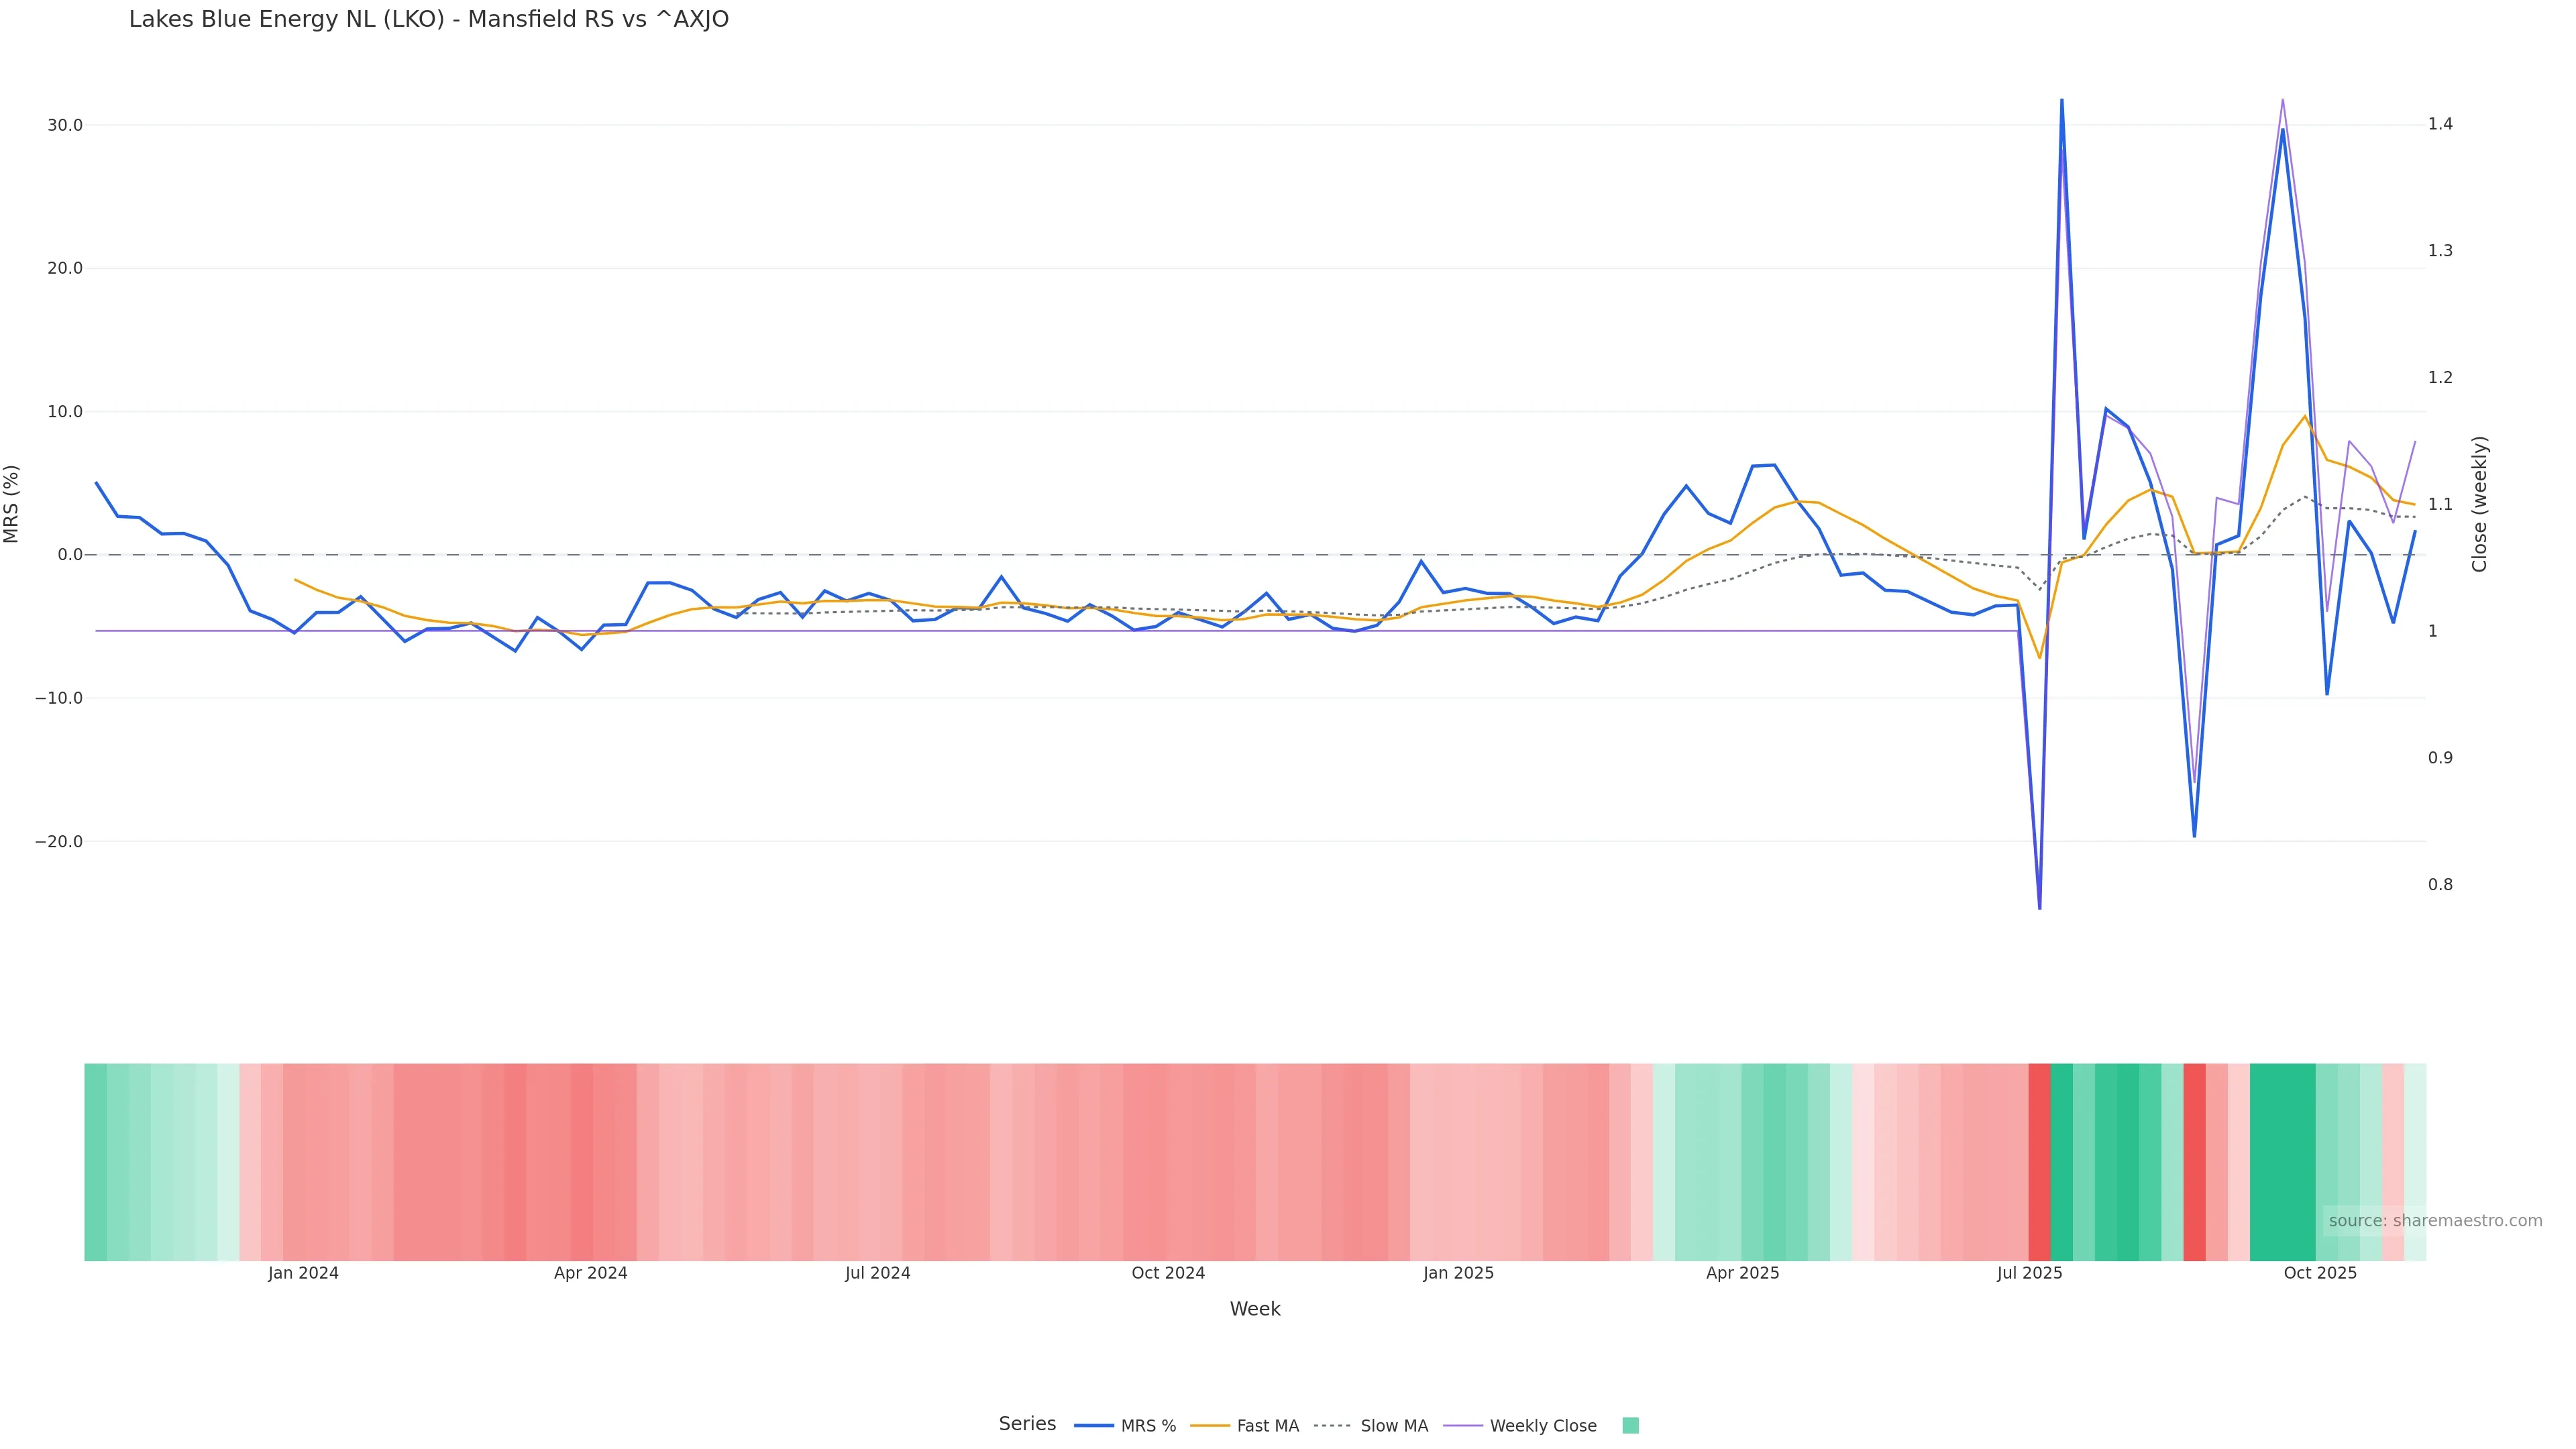
Task: Click the 30.0 left axis tick label
Action: pyautogui.click(x=65, y=125)
